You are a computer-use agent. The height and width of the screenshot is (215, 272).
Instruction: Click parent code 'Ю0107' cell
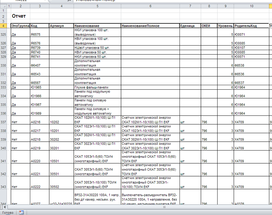coord(252,48)
